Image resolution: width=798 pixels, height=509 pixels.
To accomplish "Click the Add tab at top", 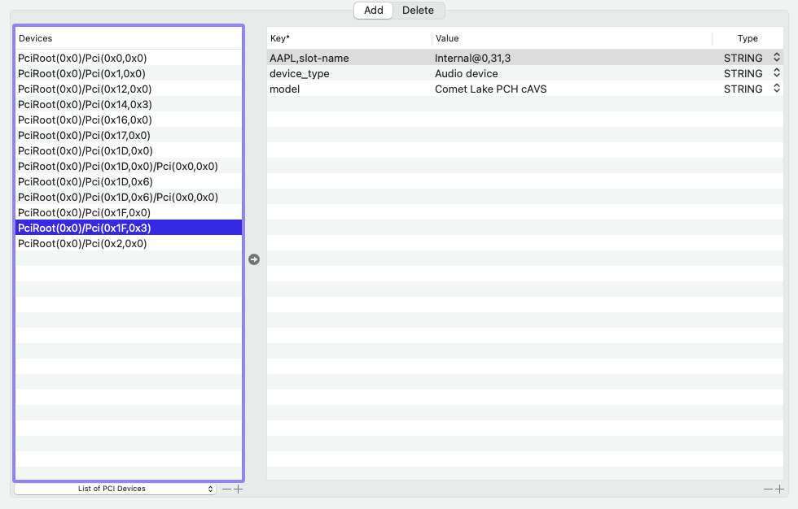I will tap(373, 11).
